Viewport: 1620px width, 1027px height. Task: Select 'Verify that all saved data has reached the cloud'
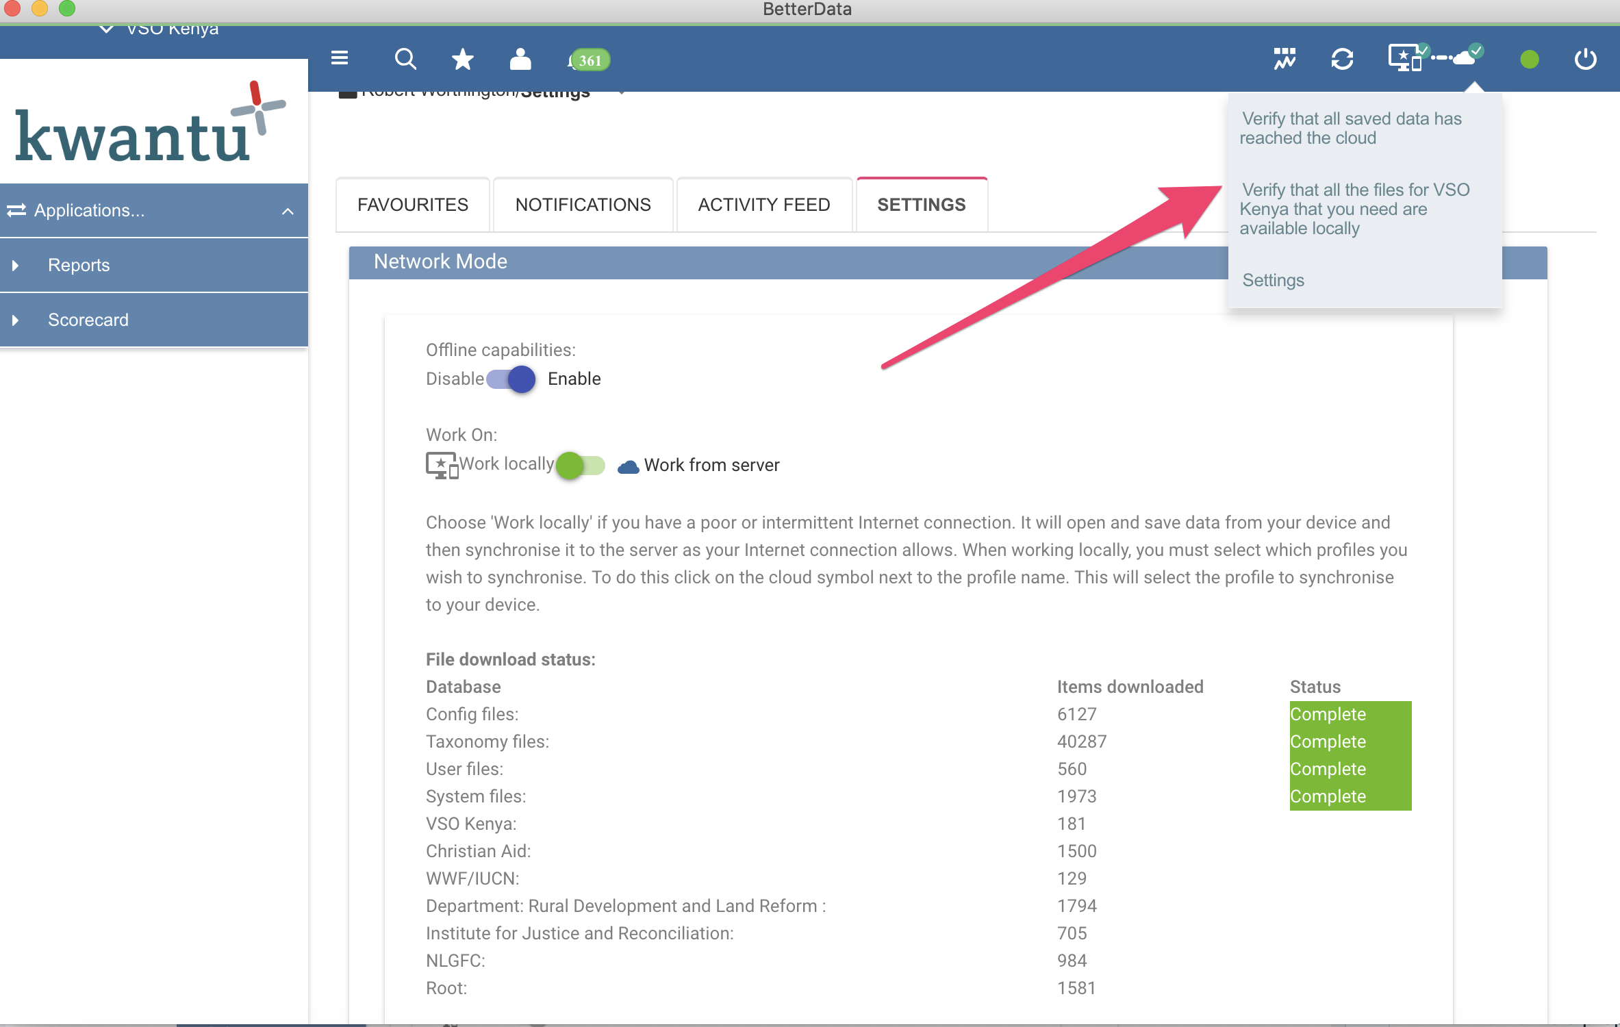coord(1351,129)
